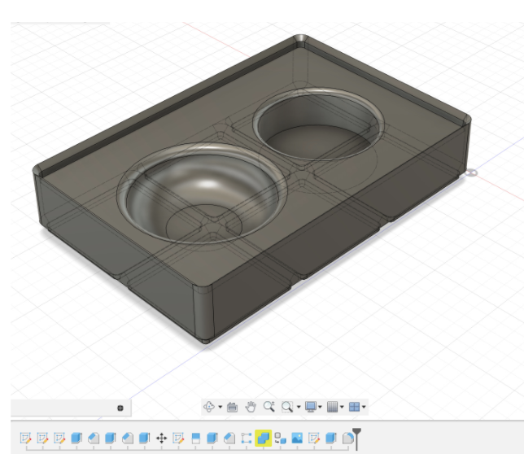This screenshot has width=524, height=454.
Task: Select the second chamfer feature in the timeline
Action: 128,438
